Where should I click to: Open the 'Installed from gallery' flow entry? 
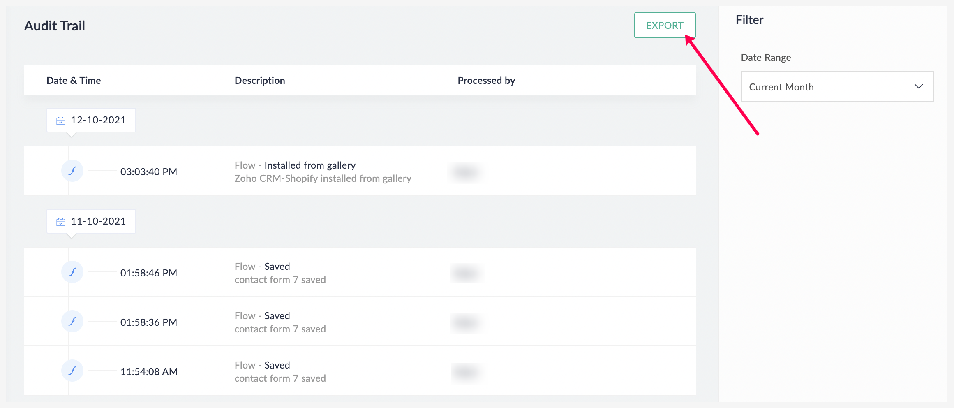pyautogui.click(x=295, y=165)
